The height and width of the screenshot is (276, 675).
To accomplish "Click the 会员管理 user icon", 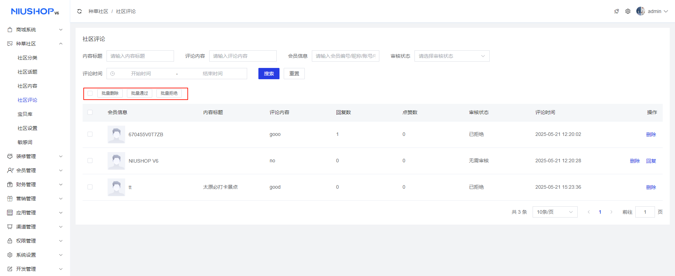I will (10, 170).
